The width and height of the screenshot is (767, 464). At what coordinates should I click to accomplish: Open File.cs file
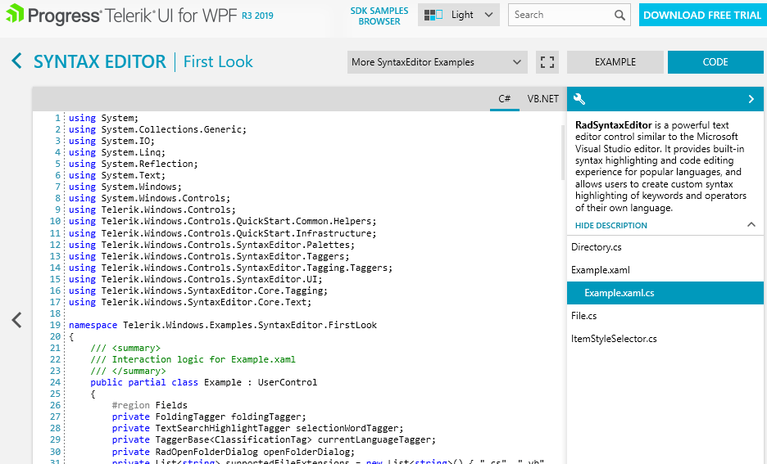(665, 316)
